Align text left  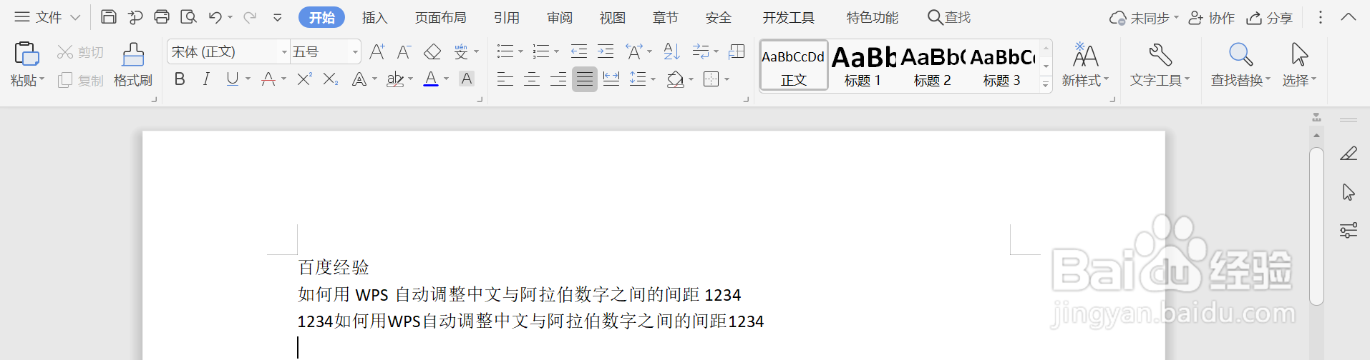tap(505, 79)
